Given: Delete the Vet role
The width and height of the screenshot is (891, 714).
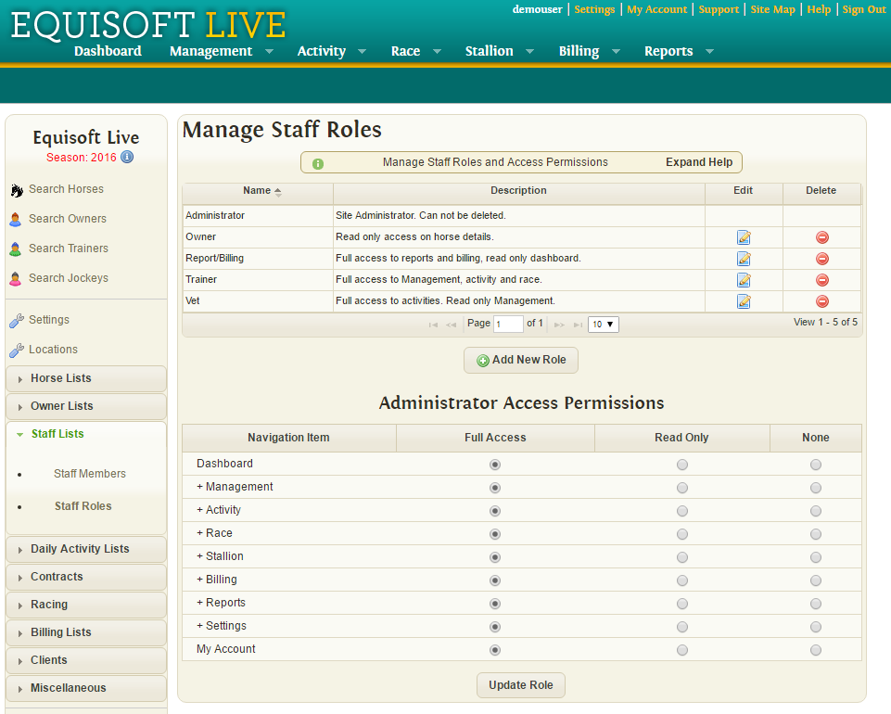Looking at the screenshot, I should 821,301.
